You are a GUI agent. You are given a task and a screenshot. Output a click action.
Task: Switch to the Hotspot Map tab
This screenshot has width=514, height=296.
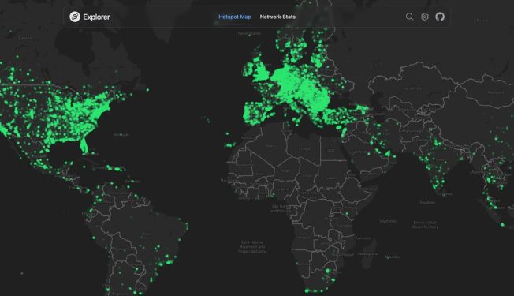point(235,17)
